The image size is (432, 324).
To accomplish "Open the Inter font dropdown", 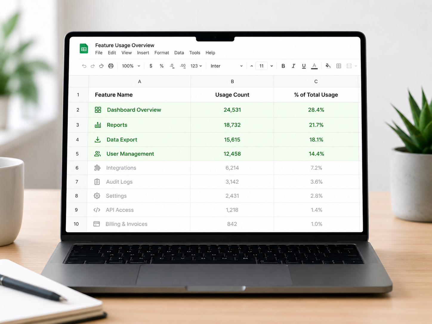I will 226,66.
